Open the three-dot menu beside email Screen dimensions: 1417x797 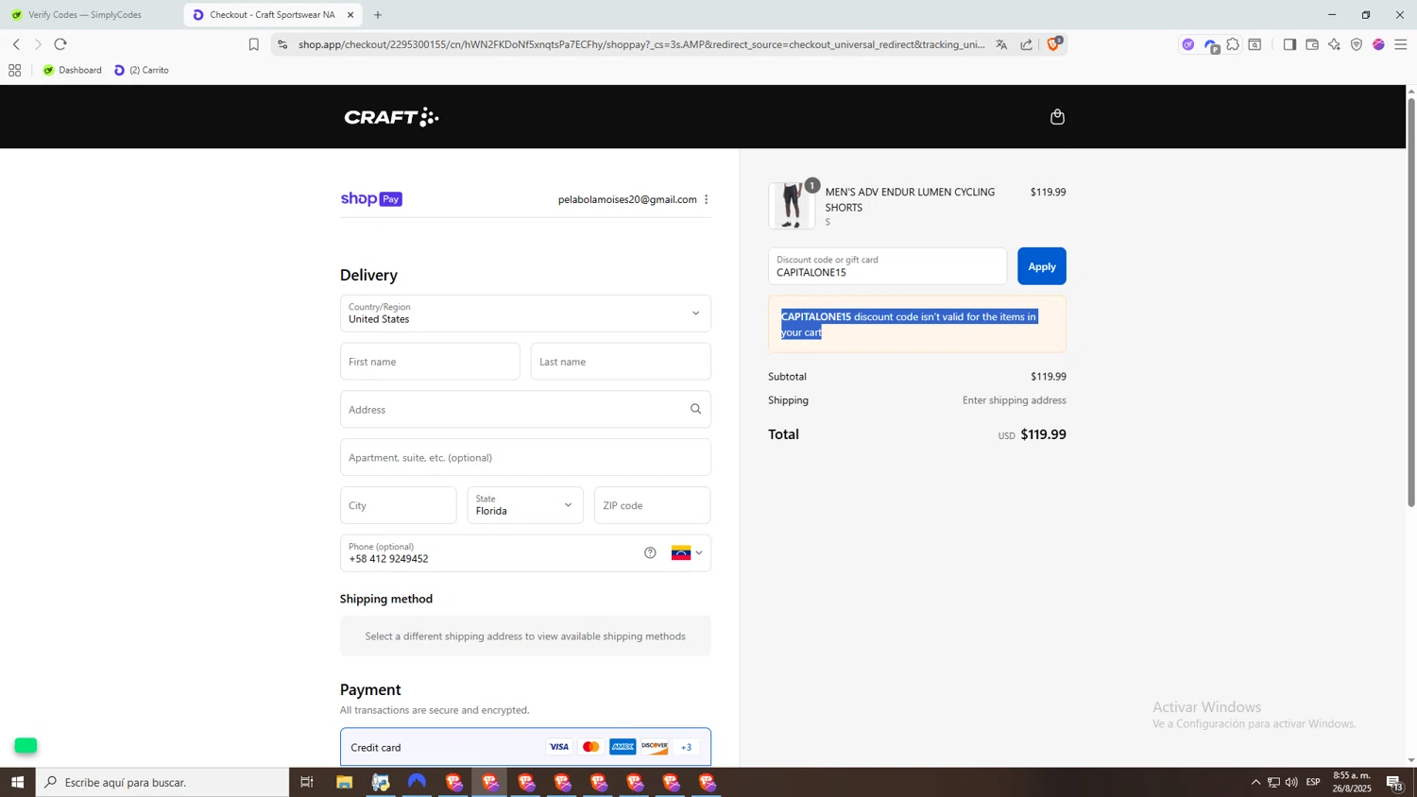(x=706, y=199)
